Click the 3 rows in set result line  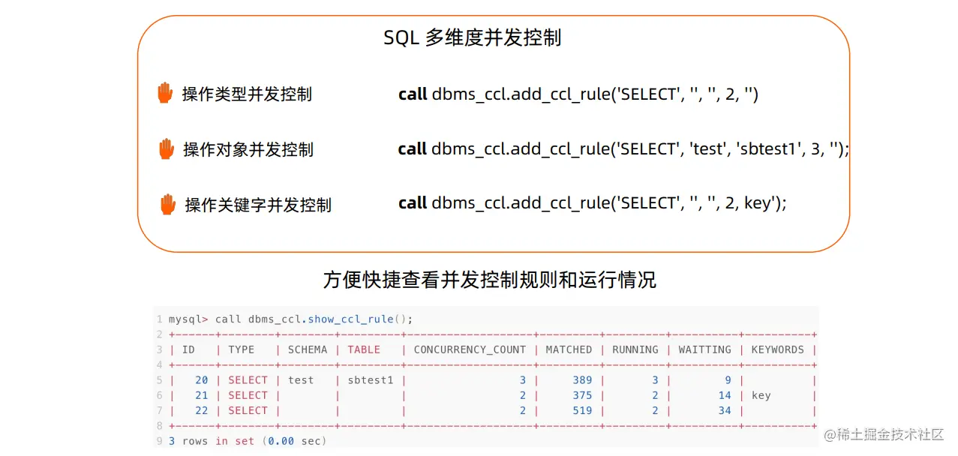coord(248,441)
